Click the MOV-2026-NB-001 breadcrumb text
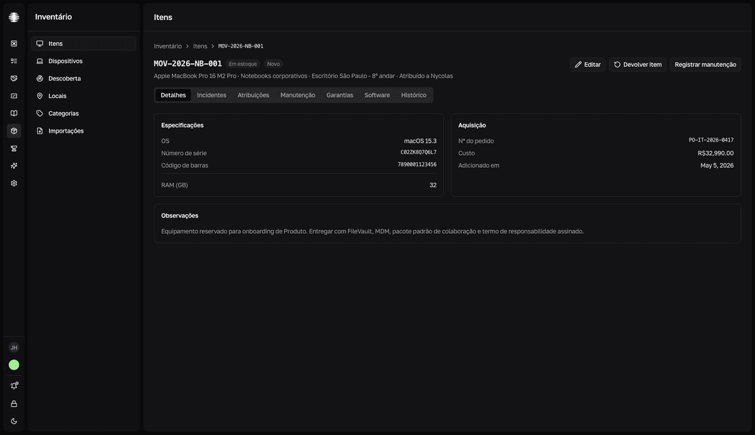Viewport: 755px width, 435px height. (x=241, y=47)
